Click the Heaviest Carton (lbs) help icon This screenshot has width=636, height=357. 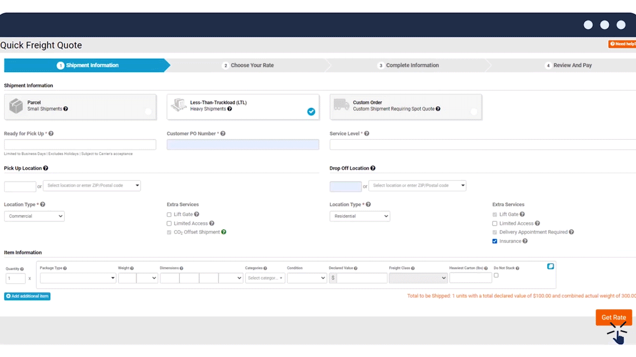tap(486, 268)
